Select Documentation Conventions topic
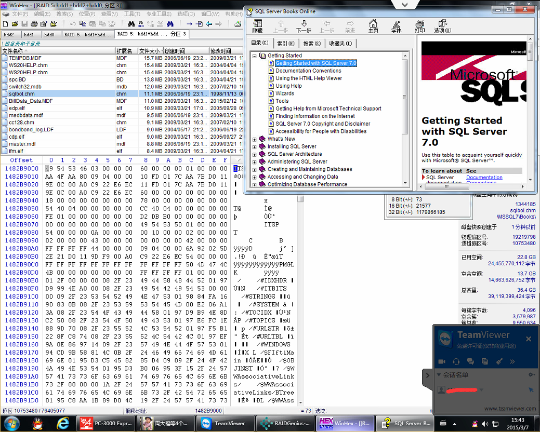 pos(308,71)
